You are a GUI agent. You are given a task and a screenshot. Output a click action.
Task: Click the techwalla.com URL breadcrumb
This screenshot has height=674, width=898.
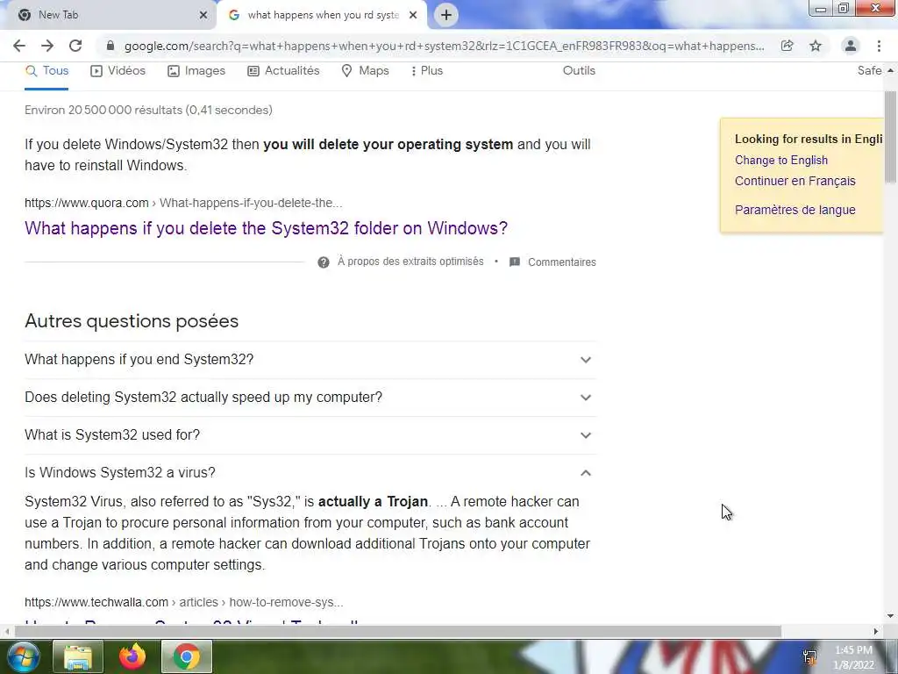184,602
